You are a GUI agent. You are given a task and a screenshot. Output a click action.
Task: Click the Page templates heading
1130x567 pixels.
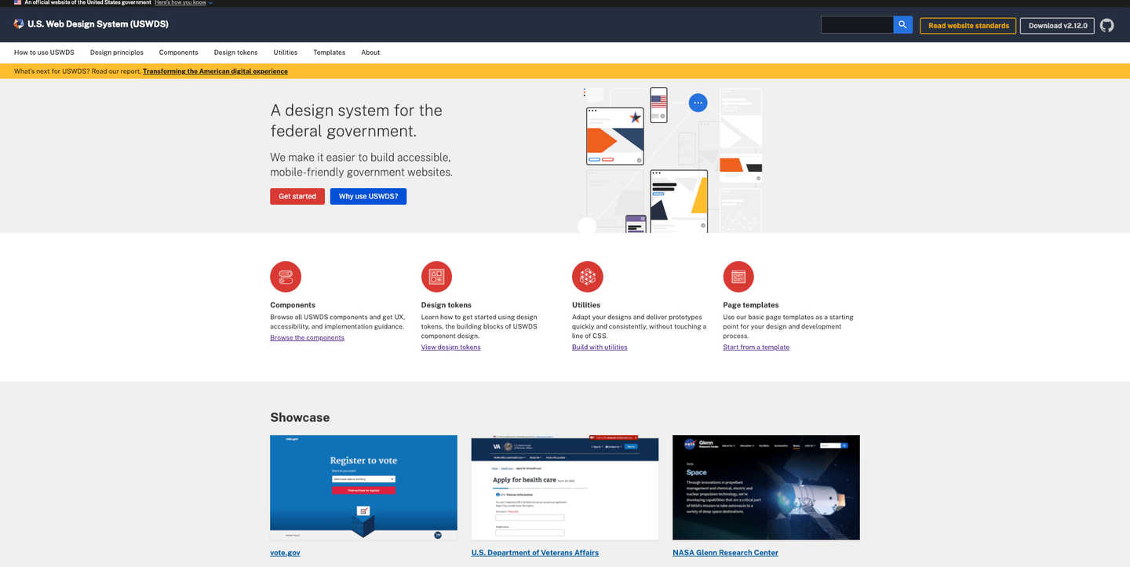click(x=751, y=305)
